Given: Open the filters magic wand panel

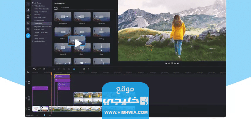Looking at the screenshot, I should pos(28,10).
